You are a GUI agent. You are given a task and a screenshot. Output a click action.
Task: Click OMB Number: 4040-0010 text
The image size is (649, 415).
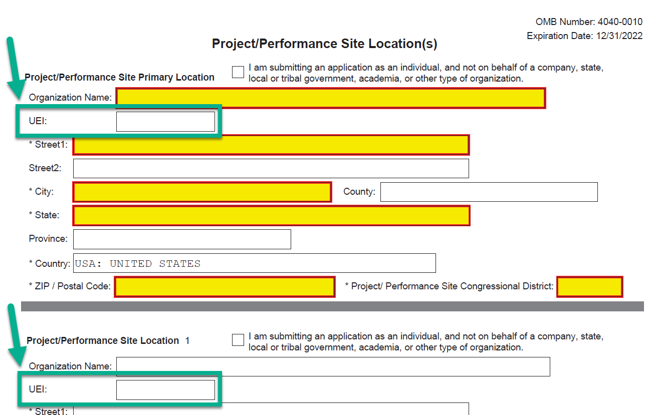coord(589,22)
